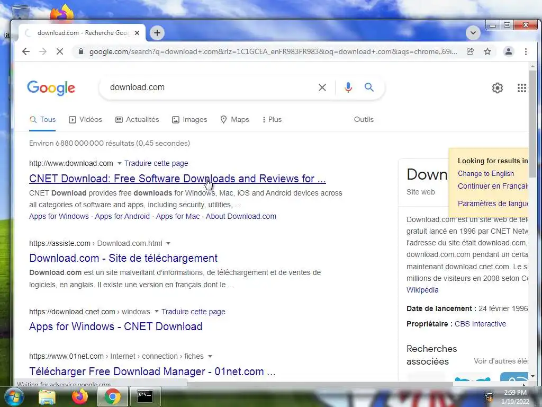Bookmark this page with the star icon
The height and width of the screenshot is (407, 542).
487,51
